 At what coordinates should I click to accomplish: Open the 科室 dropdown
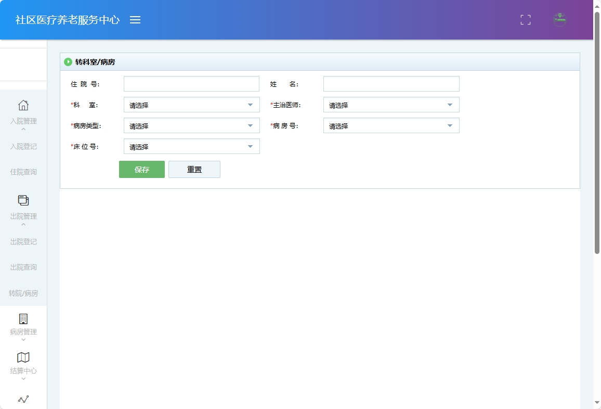tap(191, 105)
